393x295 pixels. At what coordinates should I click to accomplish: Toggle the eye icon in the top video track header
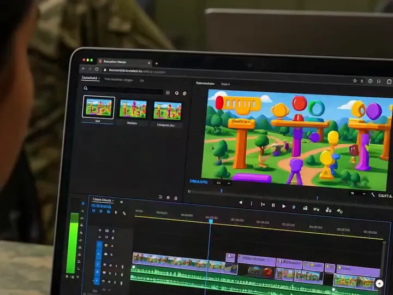click(x=107, y=231)
